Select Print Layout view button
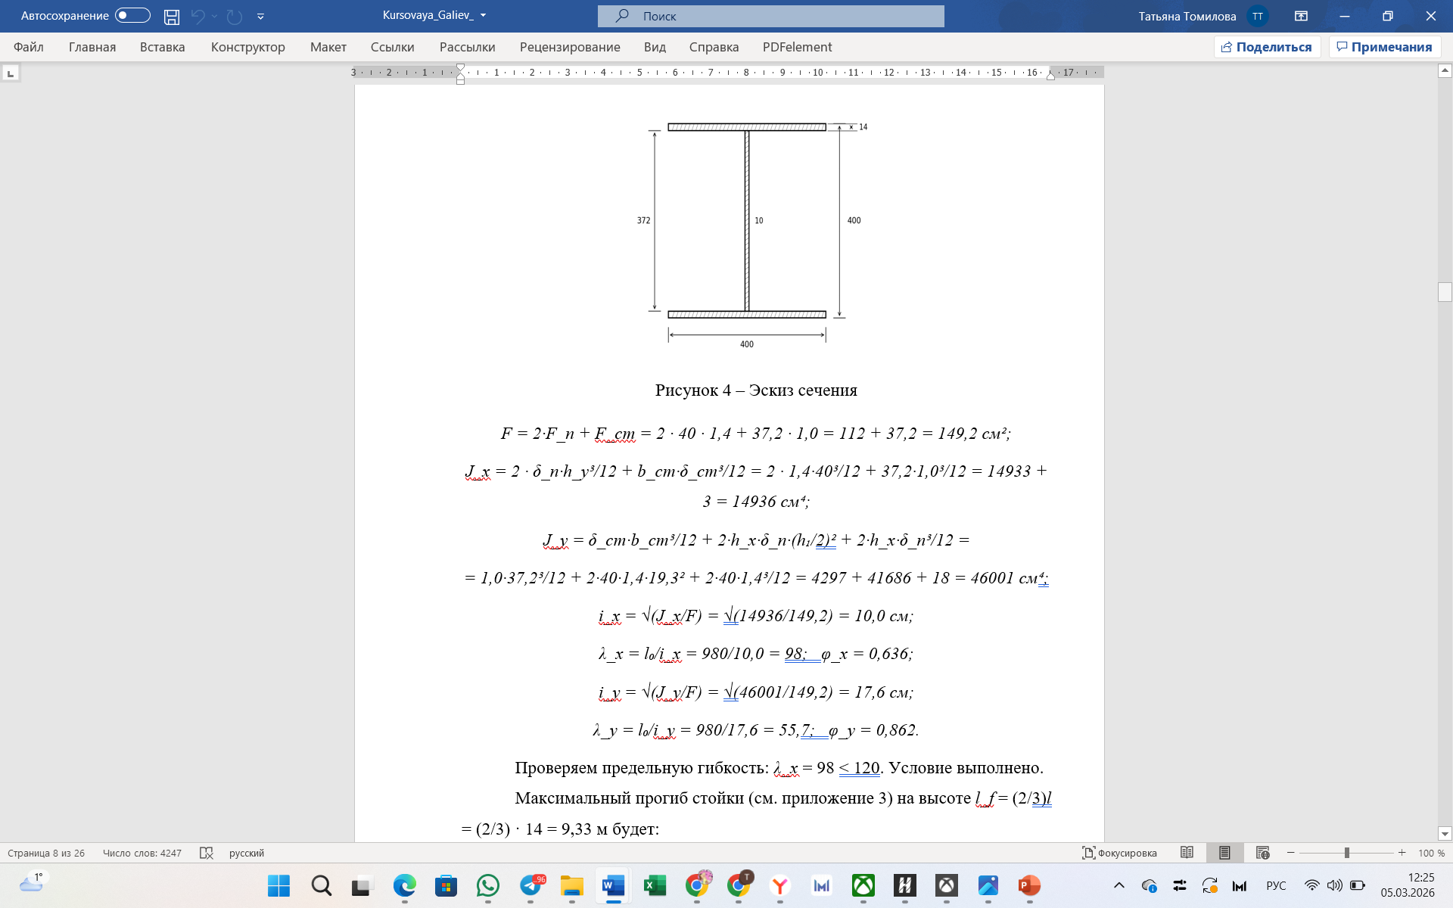Screen dimensions: 1453x908 (1224, 853)
